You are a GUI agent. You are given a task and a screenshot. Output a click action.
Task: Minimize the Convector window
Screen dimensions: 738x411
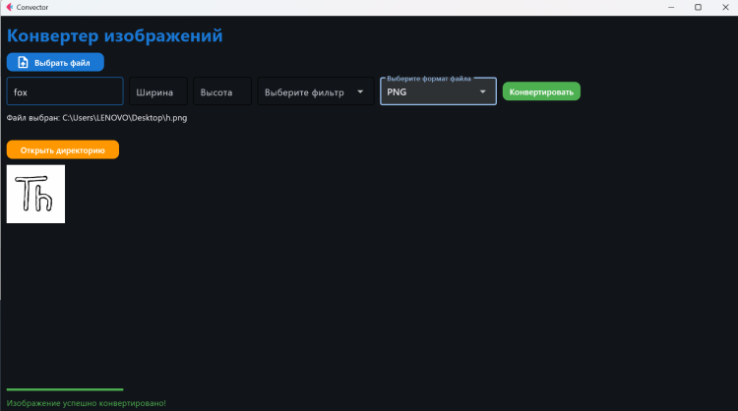[x=668, y=7]
